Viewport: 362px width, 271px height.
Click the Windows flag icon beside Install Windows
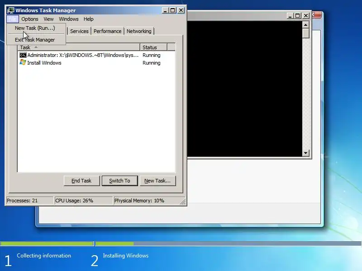[x=23, y=62]
